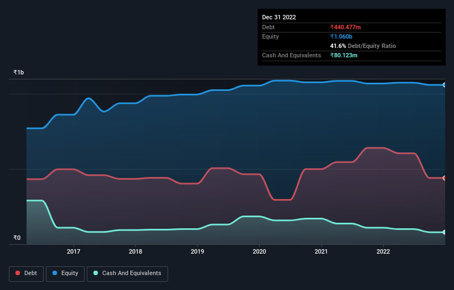Click the 2018 axis label
This screenshot has width=454, height=290.
coord(135,251)
